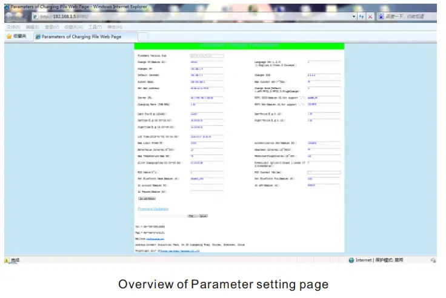Click the LCD Time input field

[207, 137]
